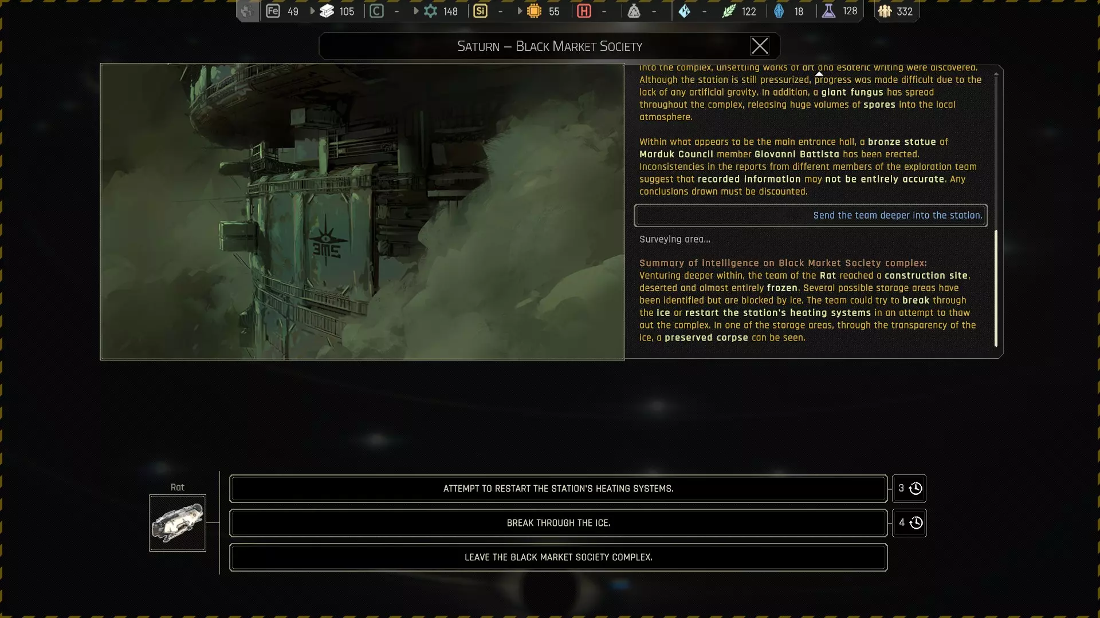Image resolution: width=1100 pixels, height=618 pixels.
Task: Click the arrow between silicon and microchip resources
Action: click(x=520, y=11)
